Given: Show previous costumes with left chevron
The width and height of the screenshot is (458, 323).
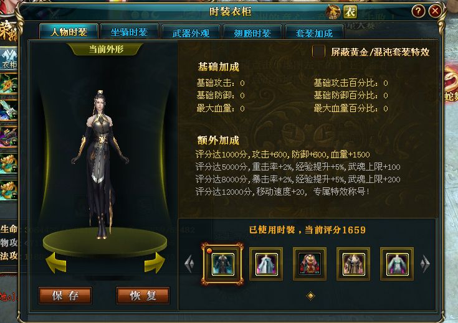Looking at the screenshot, I should pos(189,264).
